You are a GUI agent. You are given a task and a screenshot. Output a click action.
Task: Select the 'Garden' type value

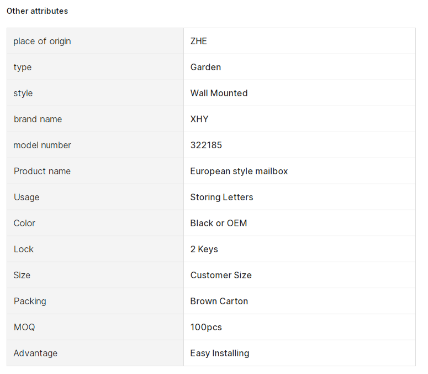click(205, 67)
